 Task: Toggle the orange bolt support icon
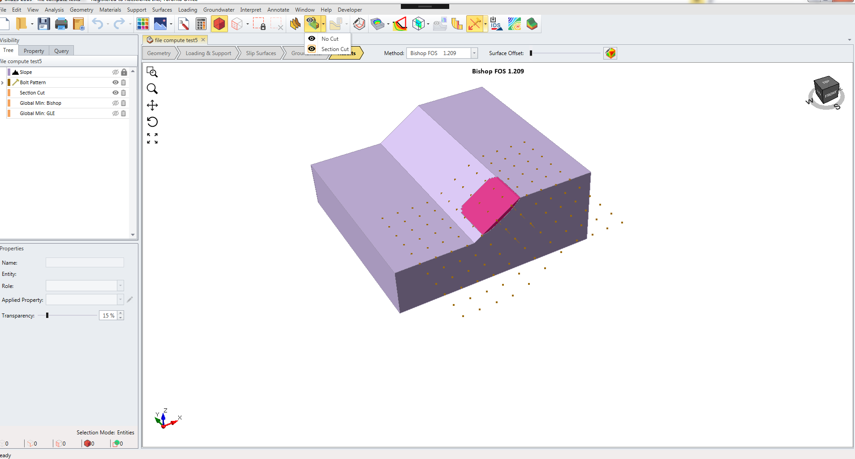pos(474,24)
